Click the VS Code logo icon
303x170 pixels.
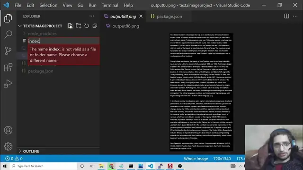coord(6,5)
